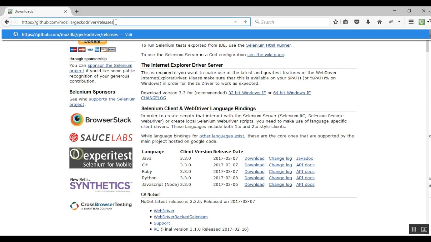Viewport: 431px width, 242px height.
Task: Click the New Relic Synthetics logo
Action: (x=101, y=185)
